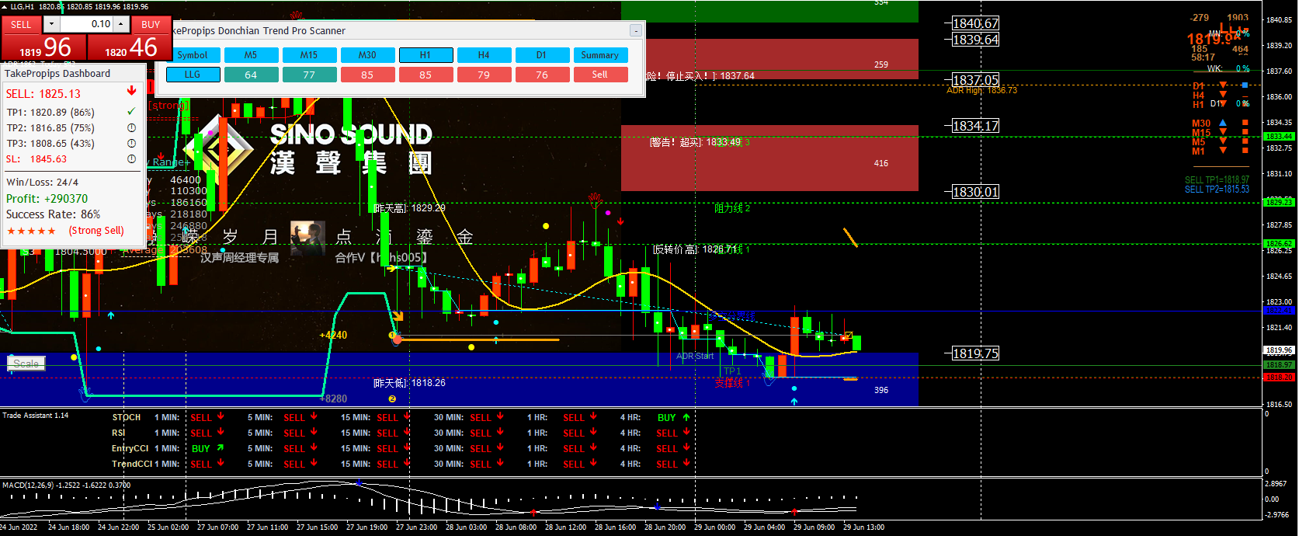Click the Success Rate: 86% text
The height and width of the screenshot is (536, 1299).
tap(54, 214)
